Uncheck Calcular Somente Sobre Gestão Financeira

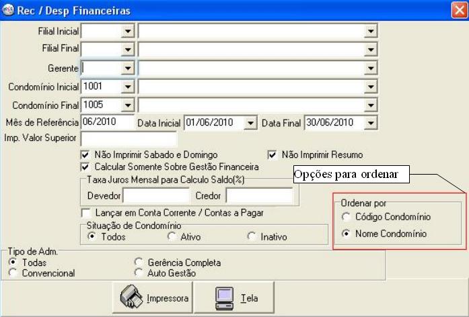pyautogui.click(x=85, y=166)
